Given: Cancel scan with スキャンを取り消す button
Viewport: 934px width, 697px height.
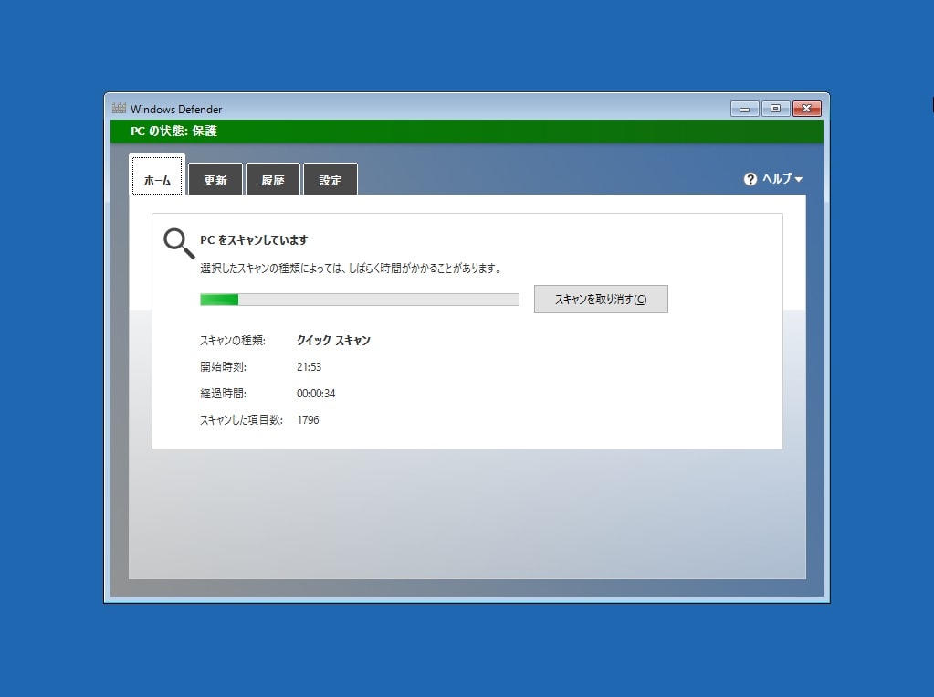Looking at the screenshot, I should (x=601, y=300).
